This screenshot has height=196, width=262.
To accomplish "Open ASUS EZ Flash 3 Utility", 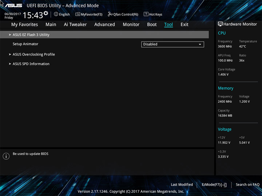I will tap(104, 35).
